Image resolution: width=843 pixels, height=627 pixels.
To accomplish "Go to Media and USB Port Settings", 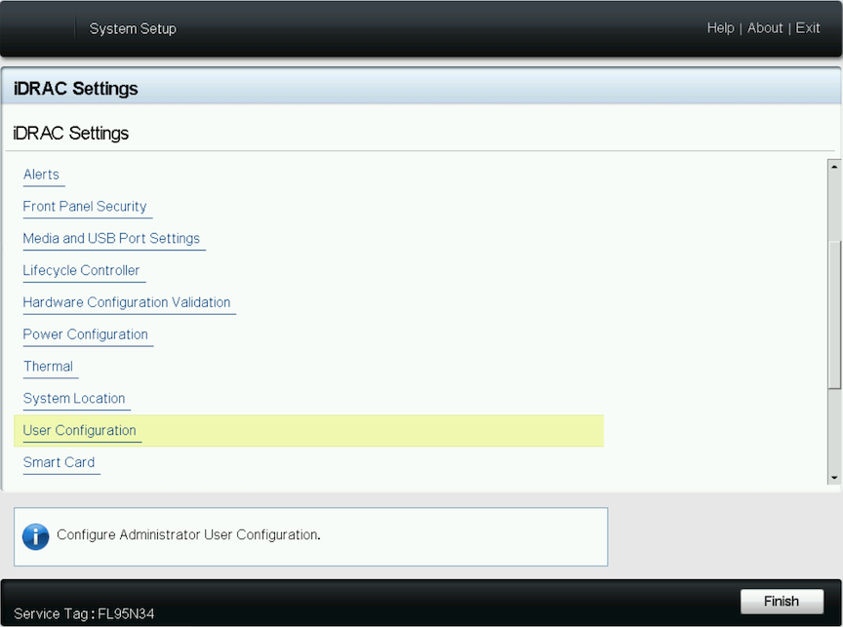I will tap(111, 239).
